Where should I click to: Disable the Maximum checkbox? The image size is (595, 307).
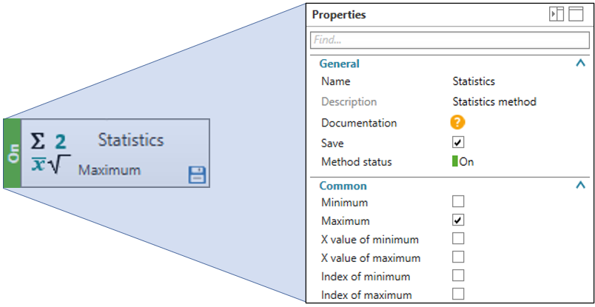458,220
